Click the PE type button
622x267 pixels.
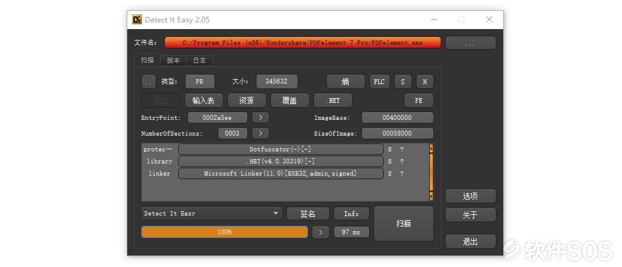tap(199, 82)
